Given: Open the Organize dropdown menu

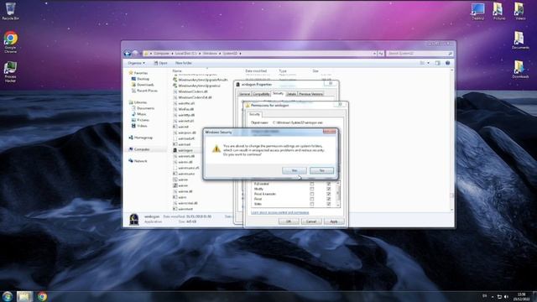Looking at the screenshot, I should (x=136, y=63).
